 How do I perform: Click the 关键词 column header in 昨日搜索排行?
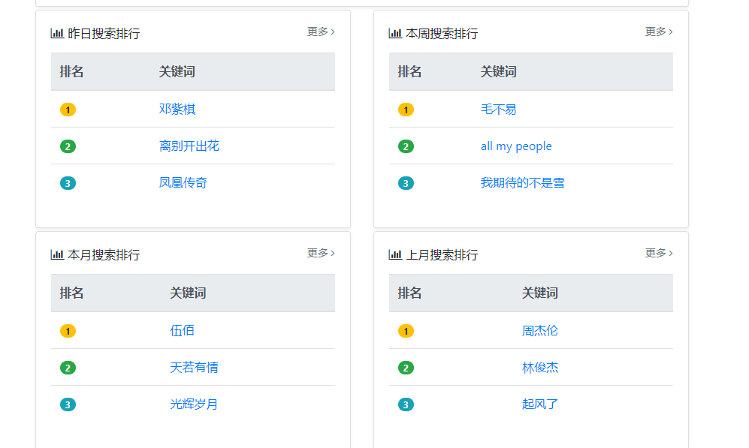click(x=177, y=71)
